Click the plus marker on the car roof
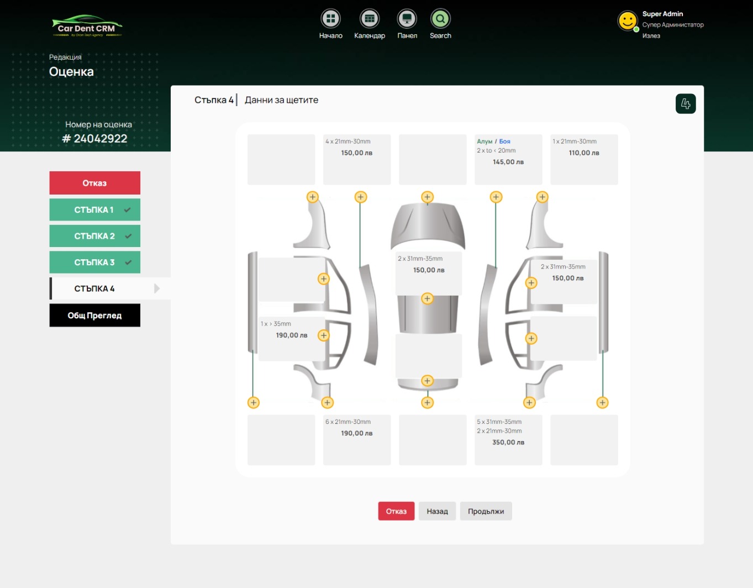753x588 pixels. pyautogui.click(x=427, y=298)
